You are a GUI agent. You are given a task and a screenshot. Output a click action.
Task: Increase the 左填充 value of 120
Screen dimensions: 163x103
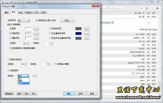(28, 43)
